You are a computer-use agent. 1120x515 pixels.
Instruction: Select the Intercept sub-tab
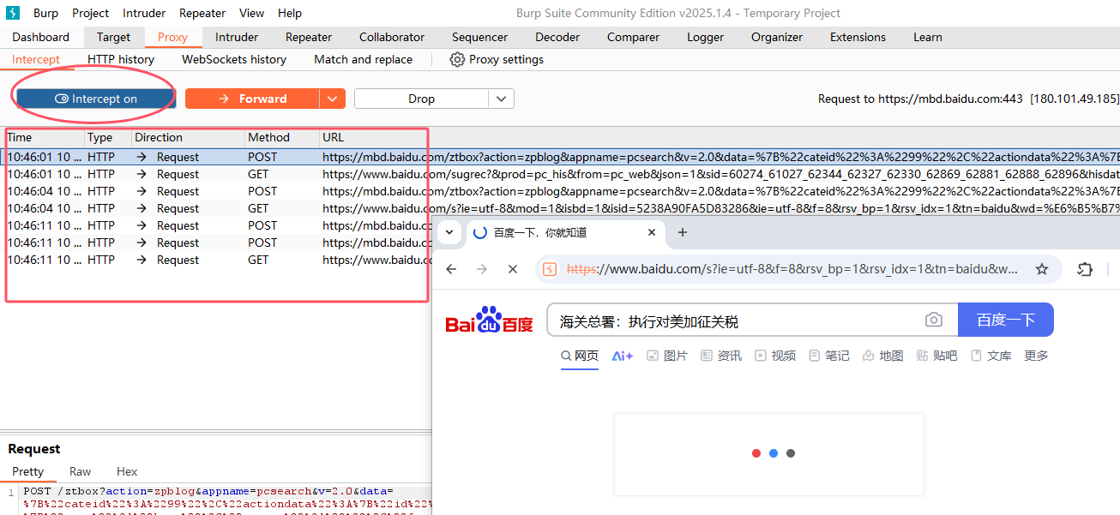36,59
